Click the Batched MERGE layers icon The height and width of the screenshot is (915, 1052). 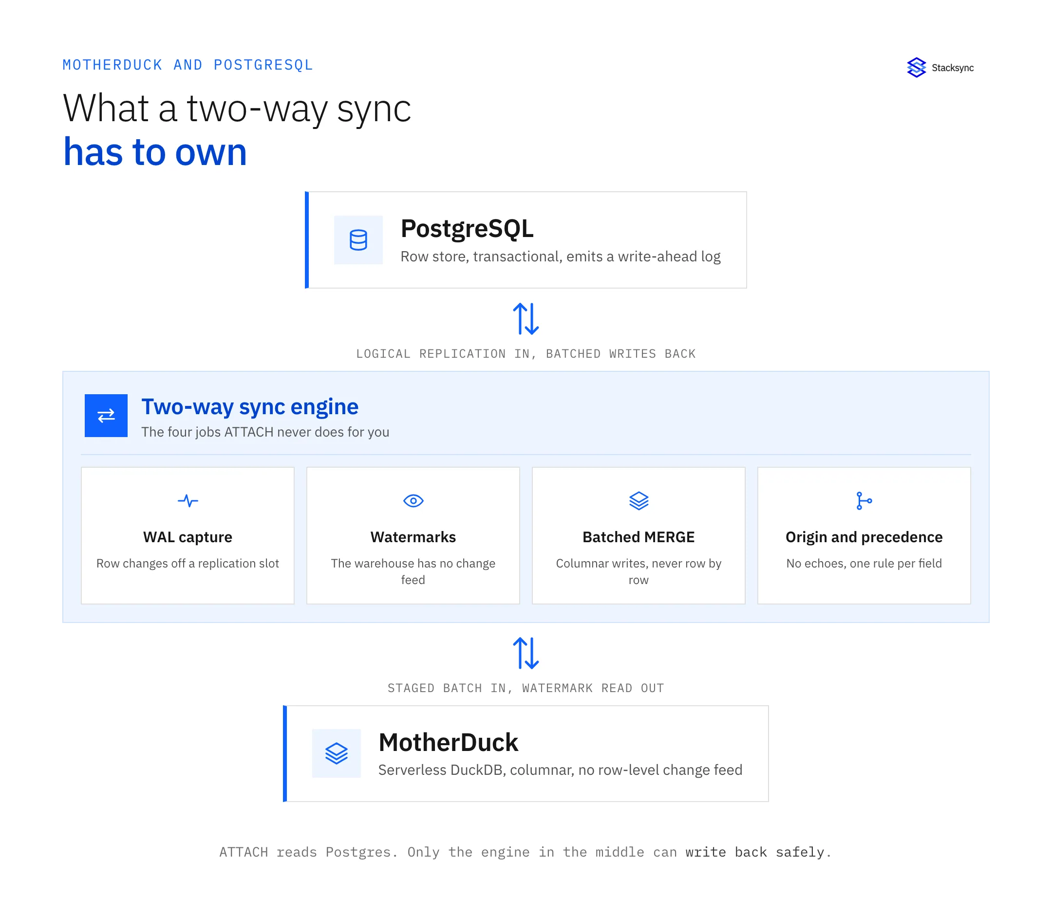639,501
